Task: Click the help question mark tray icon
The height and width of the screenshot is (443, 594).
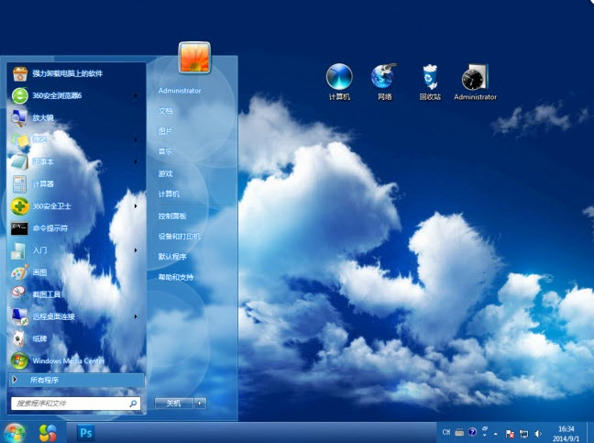Action: click(x=472, y=432)
